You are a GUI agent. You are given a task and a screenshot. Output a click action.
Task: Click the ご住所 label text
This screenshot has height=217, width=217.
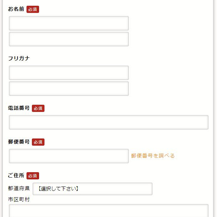[x=16, y=176]
